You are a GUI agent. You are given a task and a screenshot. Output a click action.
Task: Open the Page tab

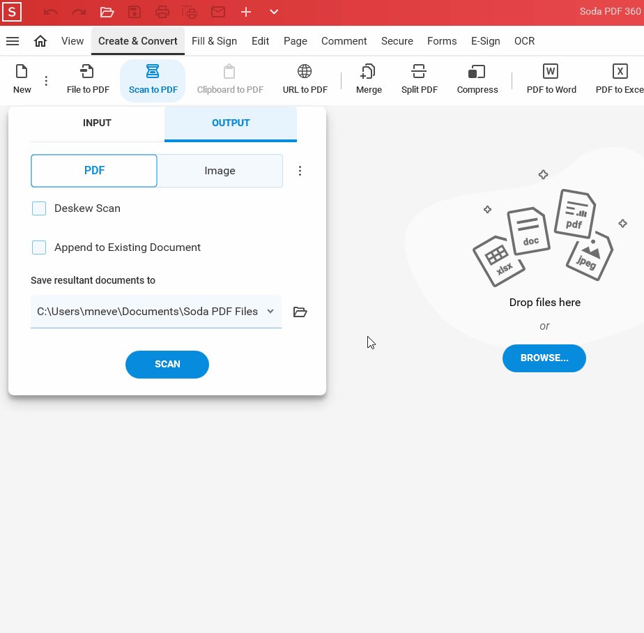pos(296,41)
